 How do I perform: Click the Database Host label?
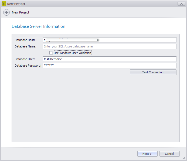[25, 40]
